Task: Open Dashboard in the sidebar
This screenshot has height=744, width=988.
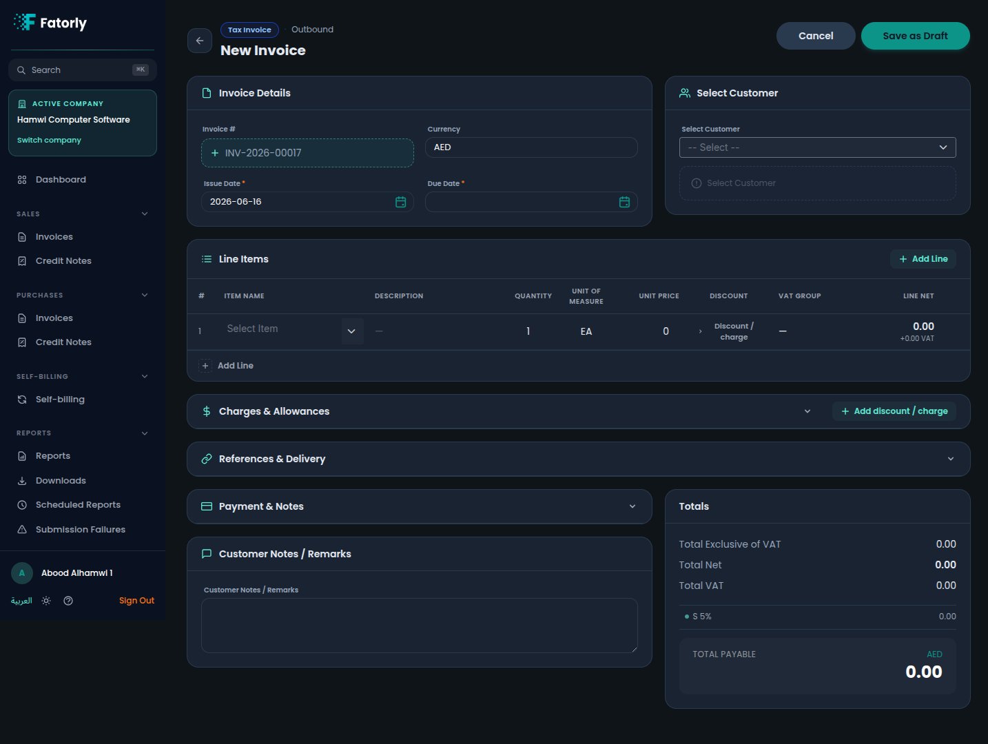Action: (x=83, y=180)
